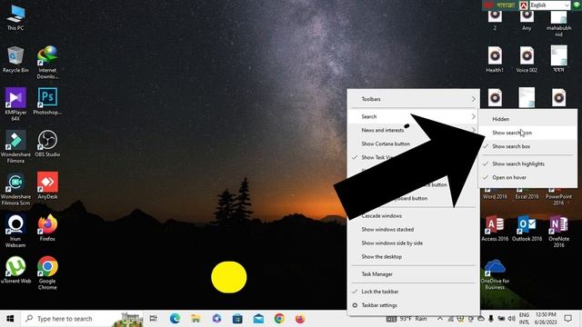Viewport: 582px width, 327px height.
Task: Select the mahabubh nid file icon
Action: point(558,23)
